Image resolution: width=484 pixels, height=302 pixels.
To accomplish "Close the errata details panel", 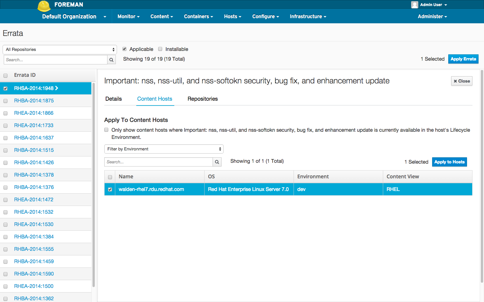I will tap(462, 81).
